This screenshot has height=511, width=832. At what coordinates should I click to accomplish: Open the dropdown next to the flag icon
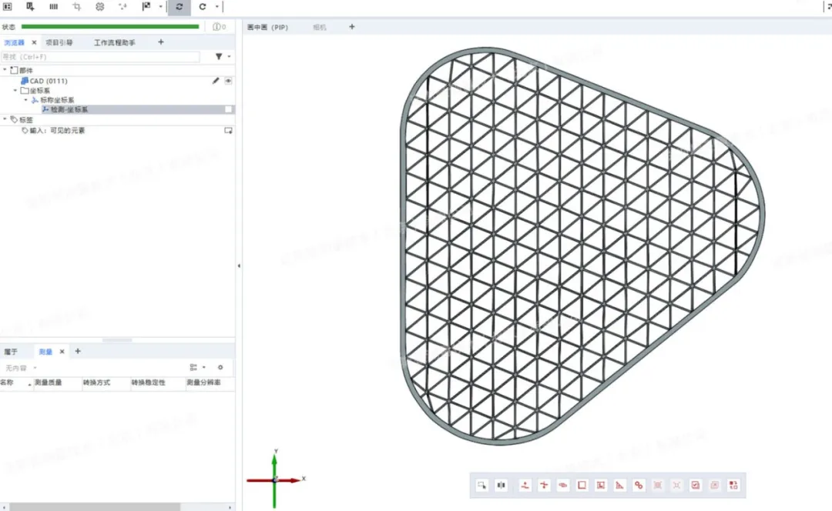pos(160,7)
